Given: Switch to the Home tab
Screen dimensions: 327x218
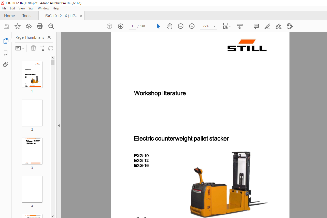Looking at the screenshot, I should (x=9, y=16).
